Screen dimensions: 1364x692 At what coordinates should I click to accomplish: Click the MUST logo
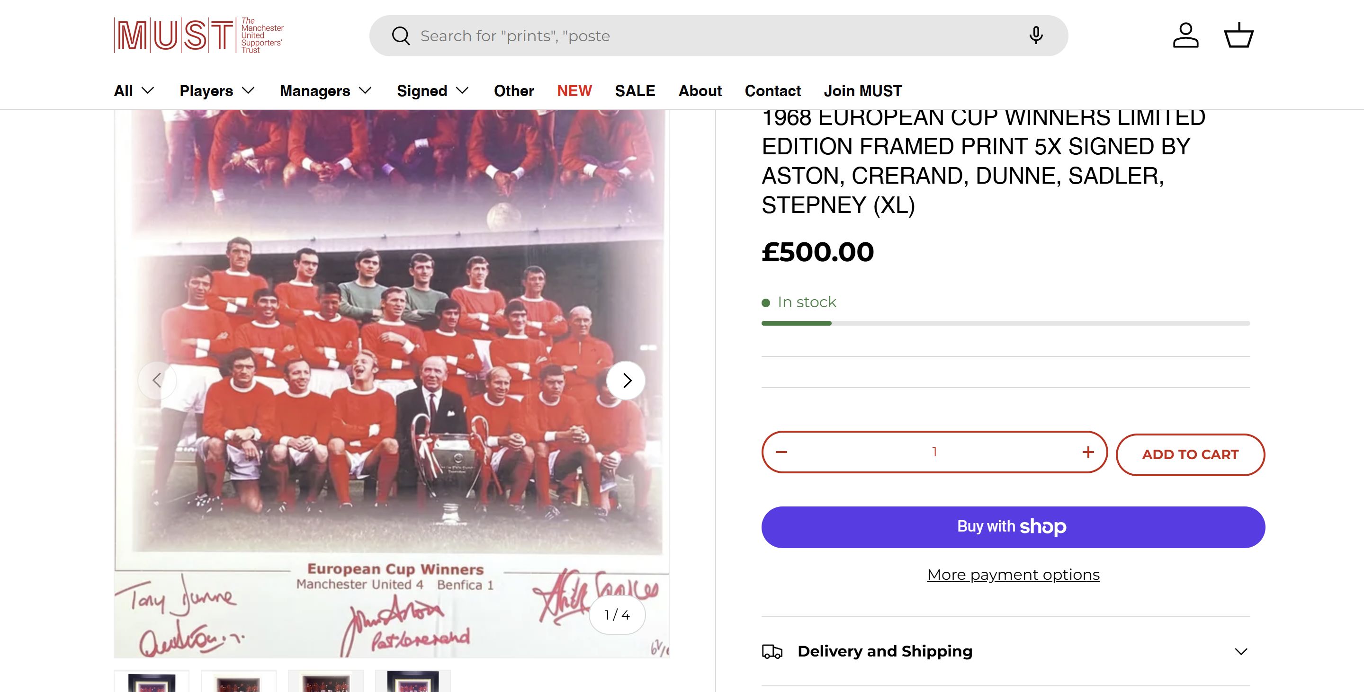pos(198,35)
